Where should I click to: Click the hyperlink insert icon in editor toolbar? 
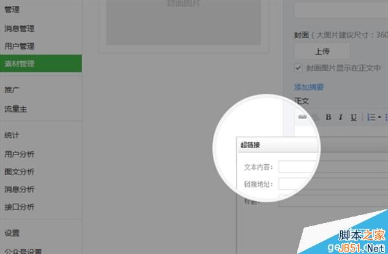pyautogui.click(x=303, y=117)
